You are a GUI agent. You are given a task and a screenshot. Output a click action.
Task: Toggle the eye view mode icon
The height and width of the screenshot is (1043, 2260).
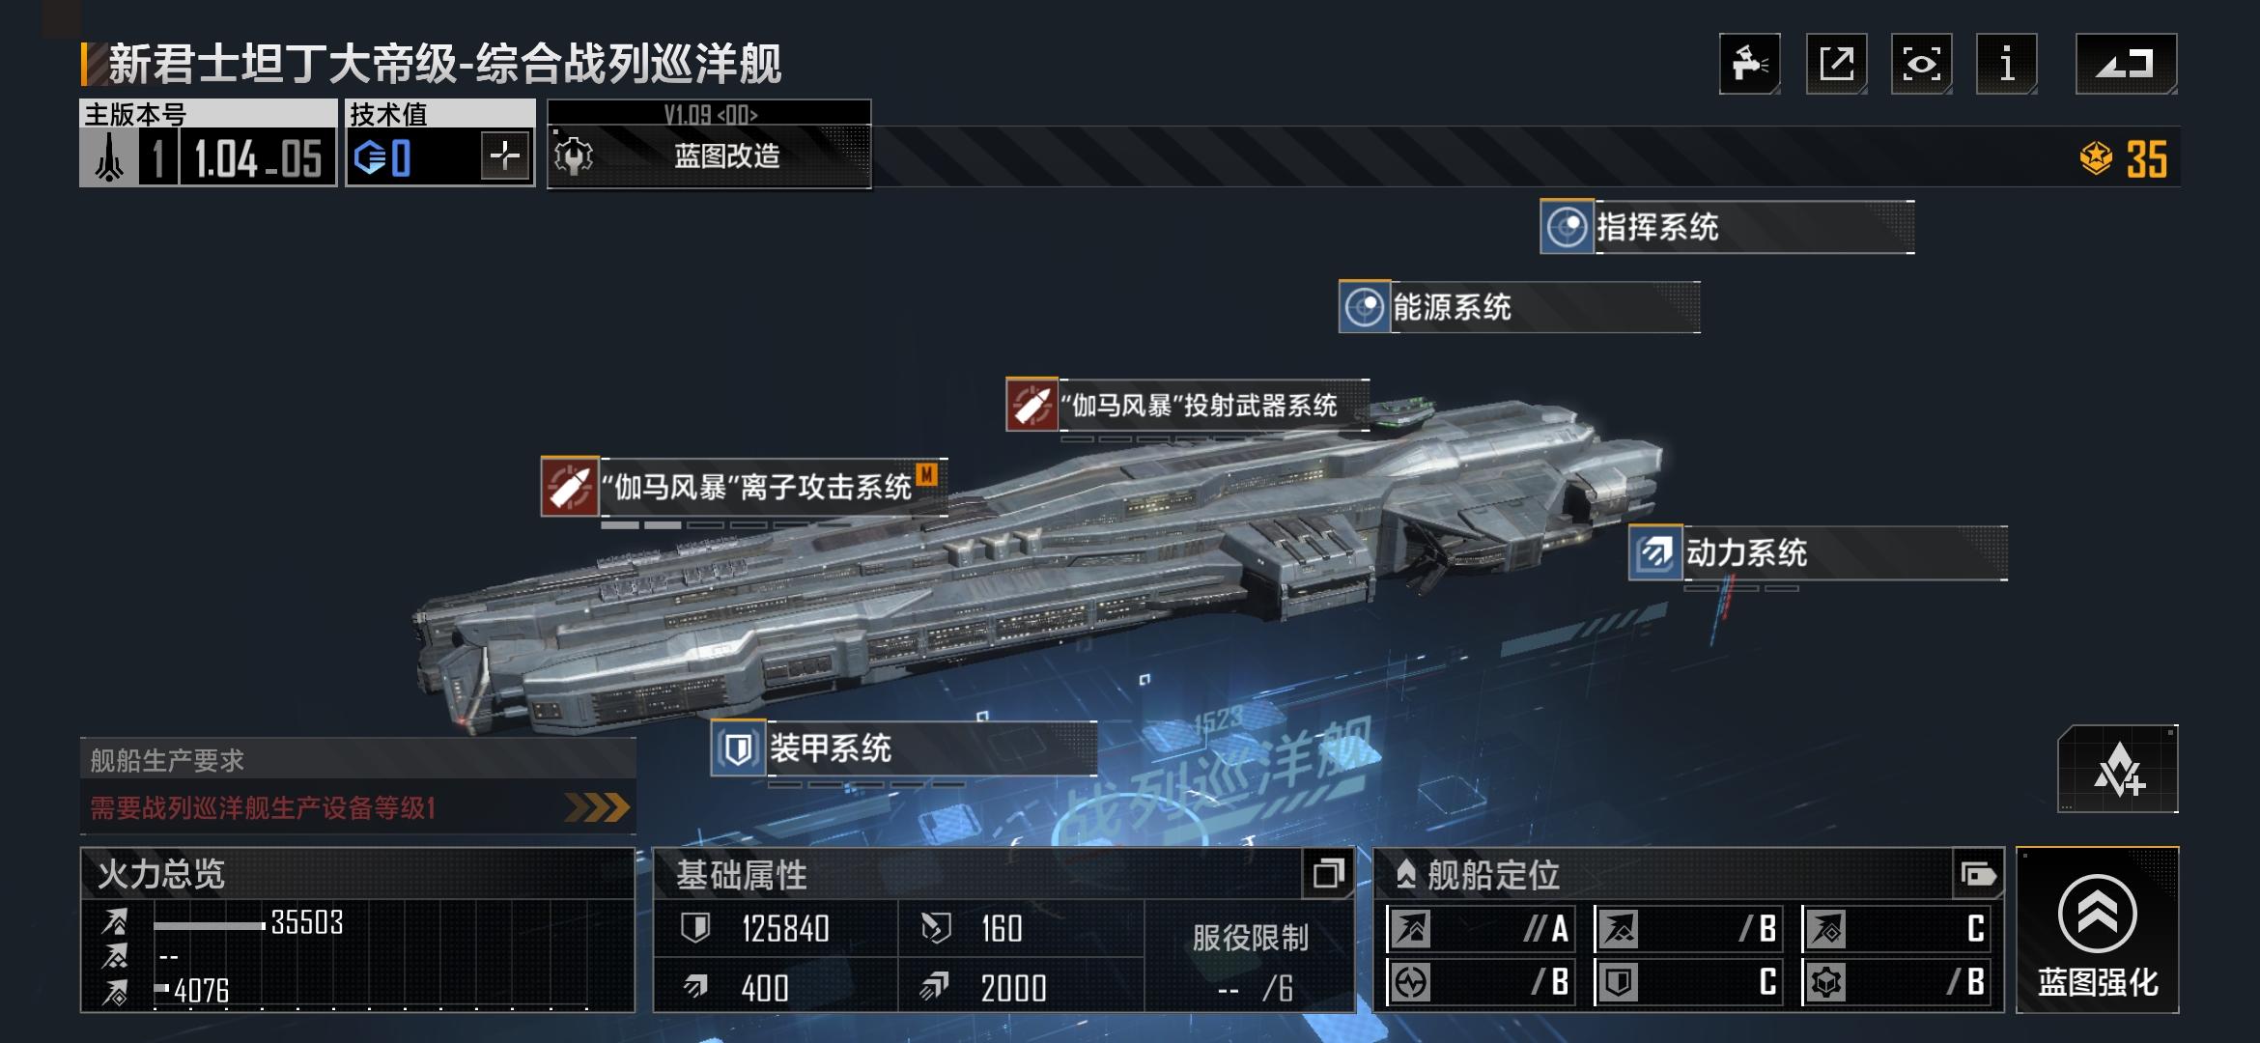(1921, 64)
